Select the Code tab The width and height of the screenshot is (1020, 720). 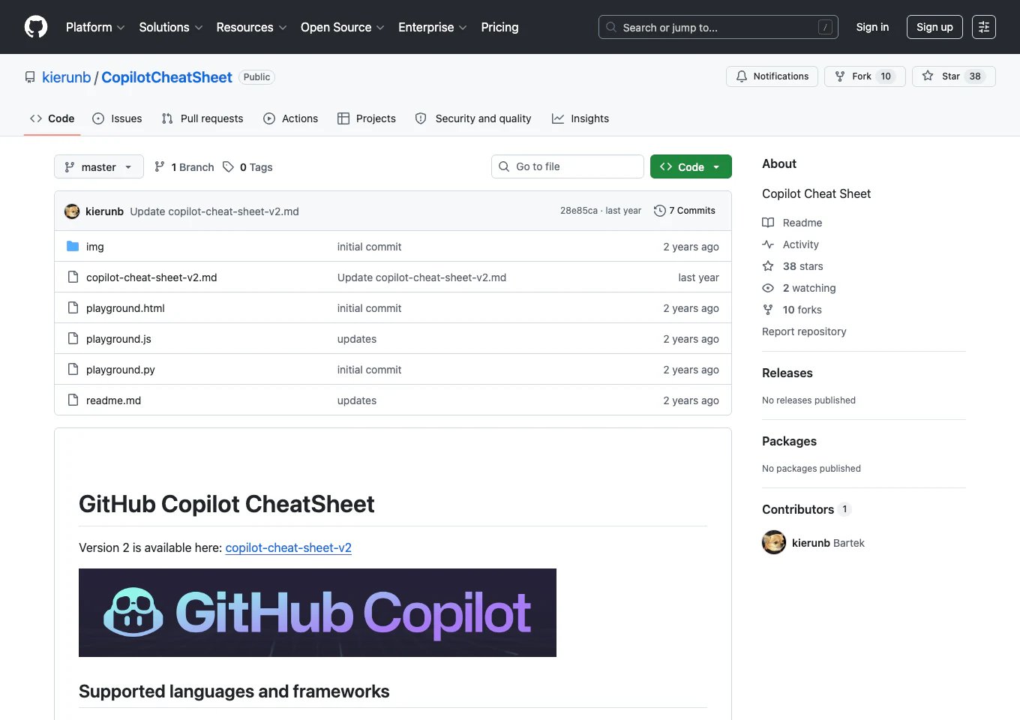click(52, 118)
